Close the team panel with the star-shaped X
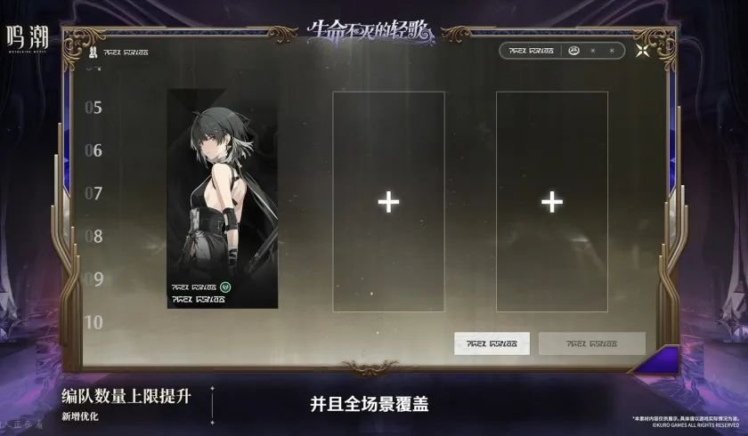Viewport: 748px width, 436px height. 643,50
